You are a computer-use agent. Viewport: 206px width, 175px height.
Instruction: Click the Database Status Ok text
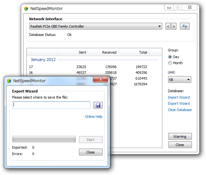69,35
